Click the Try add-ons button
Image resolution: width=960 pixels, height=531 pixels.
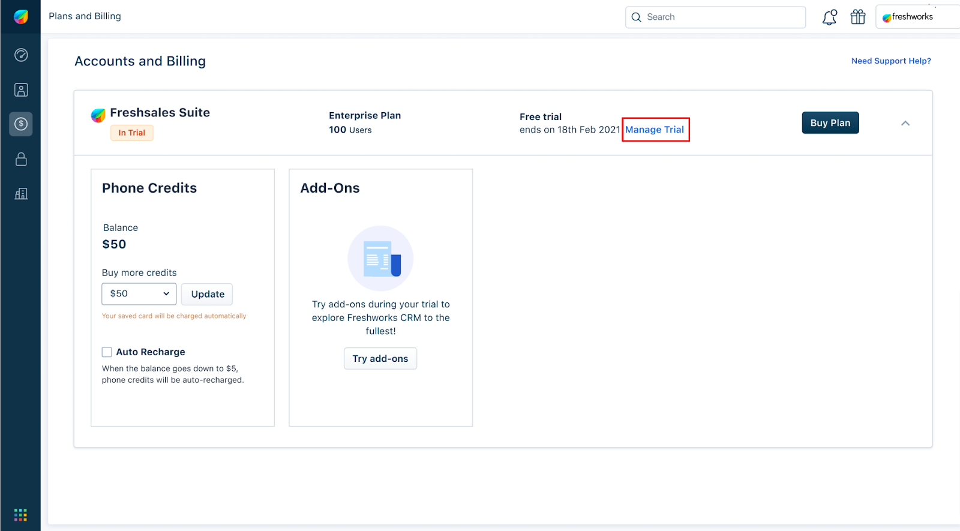click(380, 359)
